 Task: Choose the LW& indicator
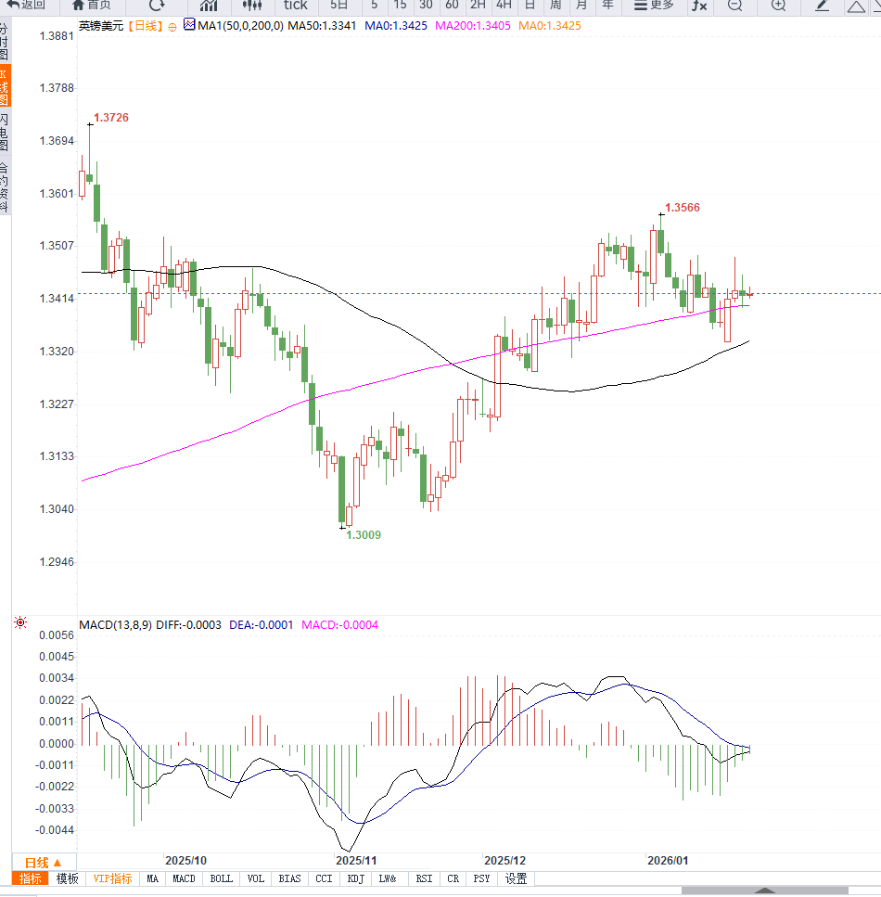click(x=388, y=878)
